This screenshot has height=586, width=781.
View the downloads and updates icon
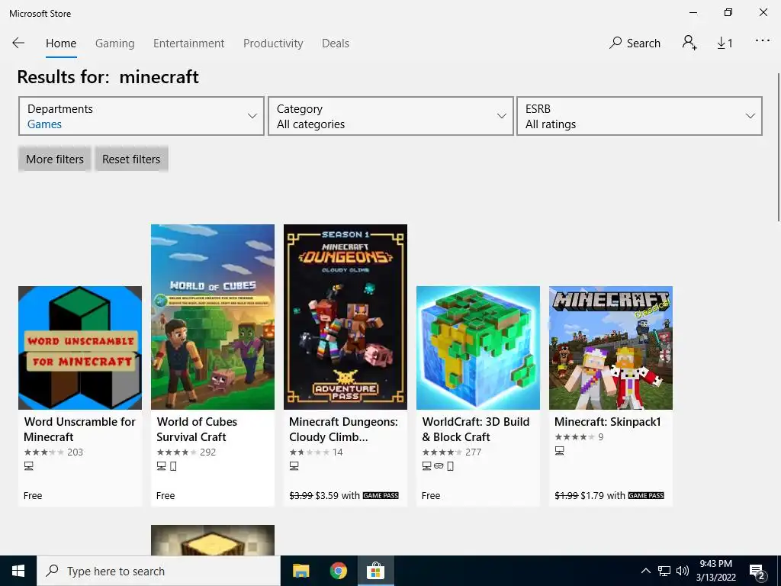(725, 43)
